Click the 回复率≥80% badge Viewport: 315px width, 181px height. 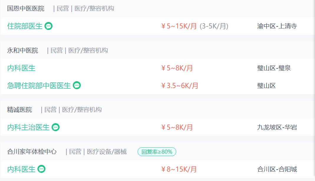(x=157, y=152)
